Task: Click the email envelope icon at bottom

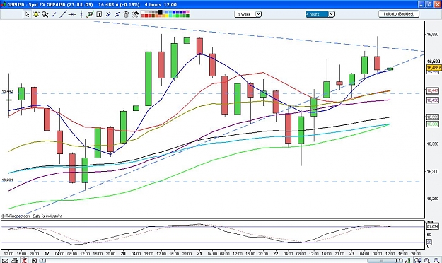Action: (5, 260)
